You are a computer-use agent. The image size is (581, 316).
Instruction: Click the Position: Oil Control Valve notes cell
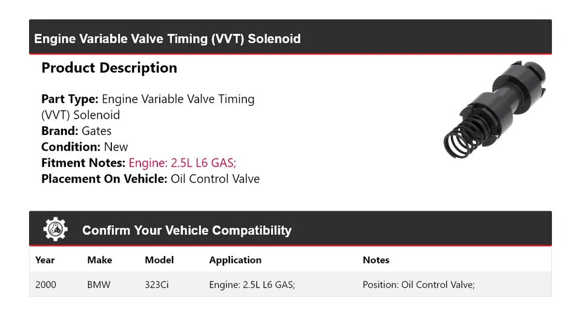tap(418, 285)
